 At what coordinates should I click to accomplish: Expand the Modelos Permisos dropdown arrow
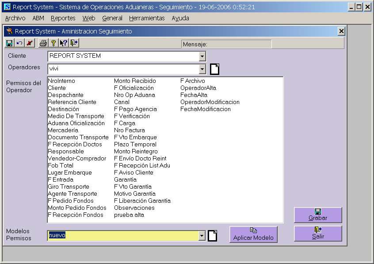202,236
